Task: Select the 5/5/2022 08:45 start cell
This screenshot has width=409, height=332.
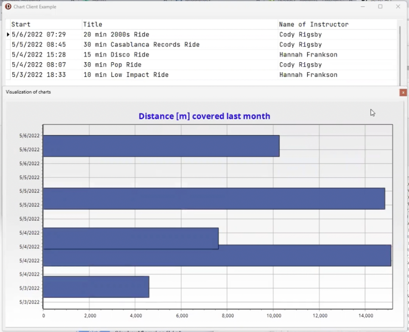Action: (39, 44)
